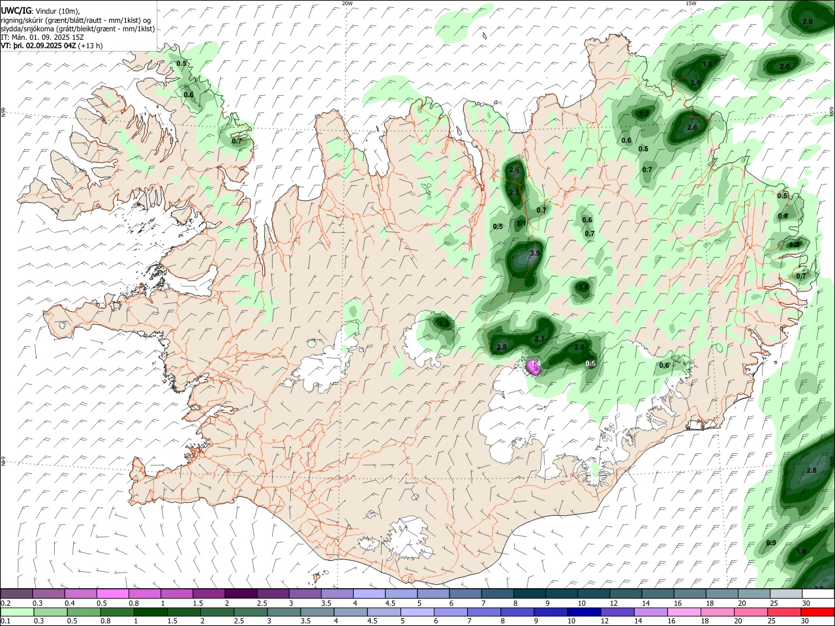Select the slydda/snjókoma legend description line
Viewport: 835px width, 626px height.
pyautogui.click(x=78, y=29)
